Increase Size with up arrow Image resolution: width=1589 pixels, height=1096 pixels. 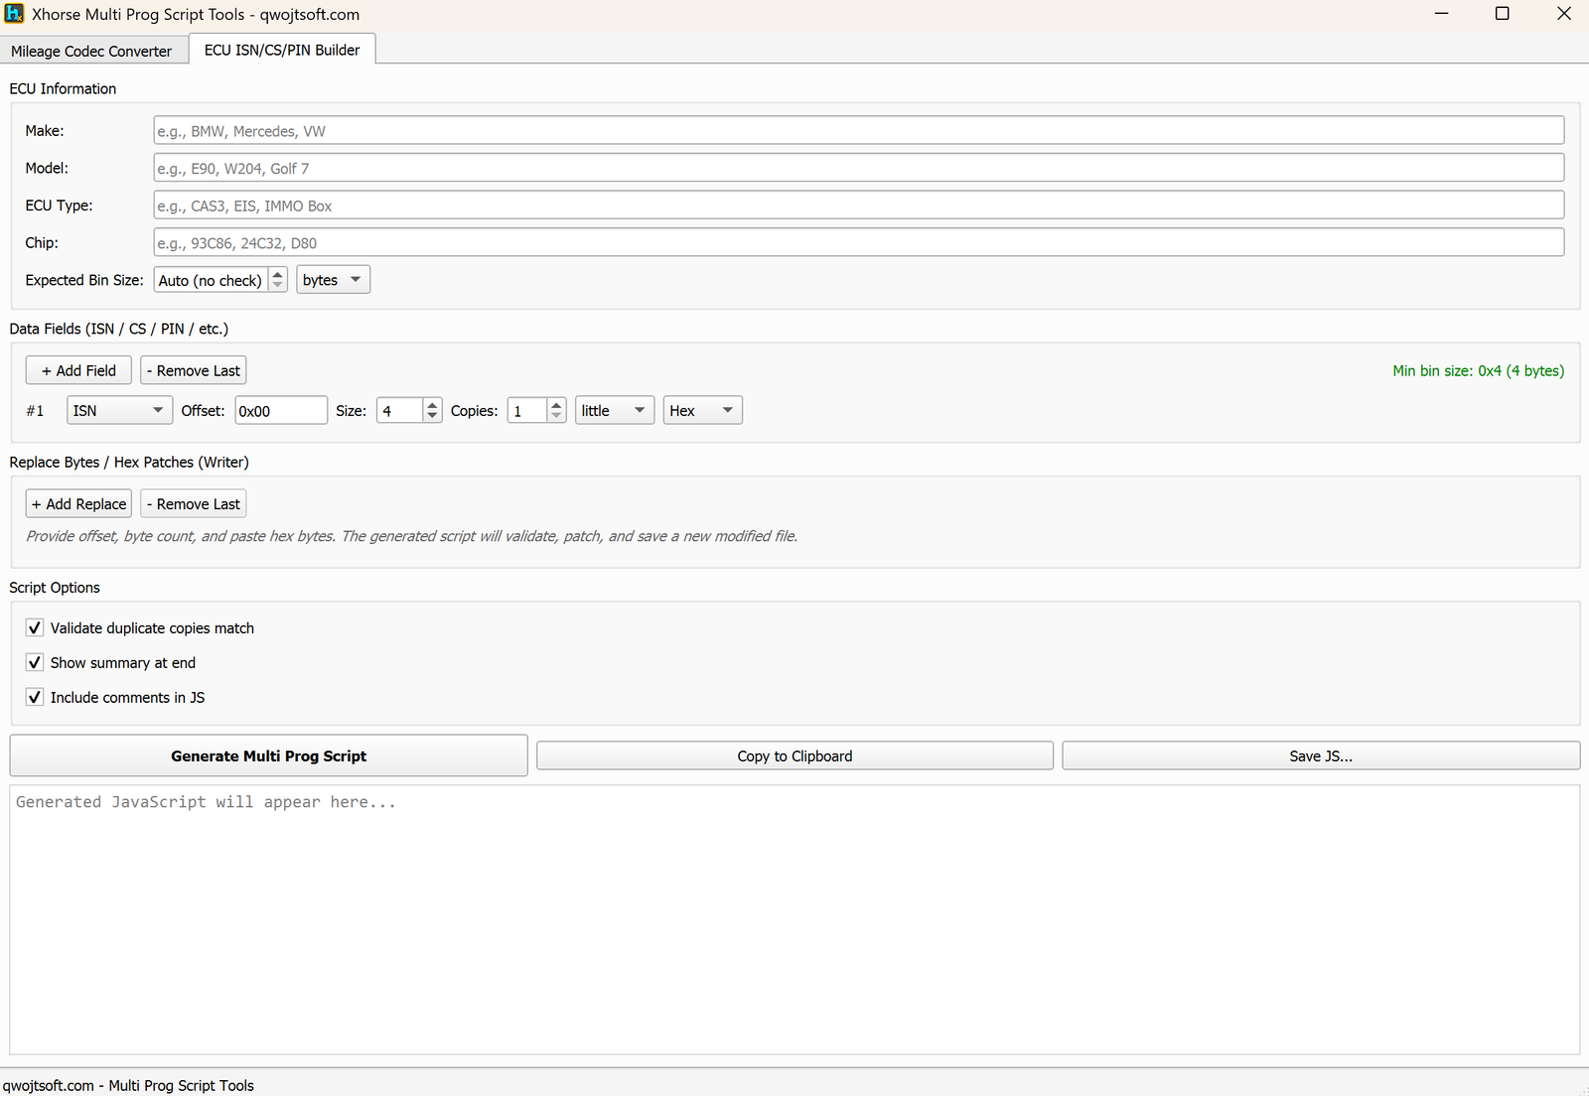[432, 404]
